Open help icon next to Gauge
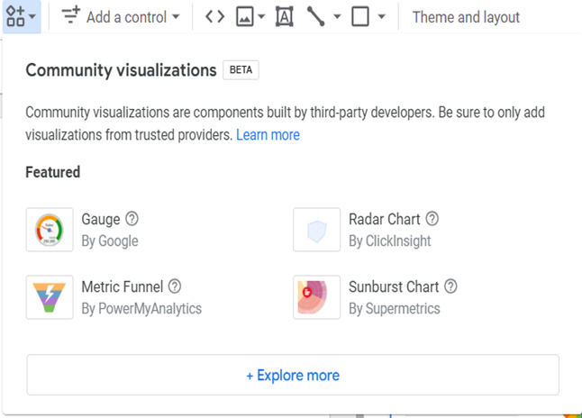The height and width of the screenshot is (418, 582). [x=132, y=219]
